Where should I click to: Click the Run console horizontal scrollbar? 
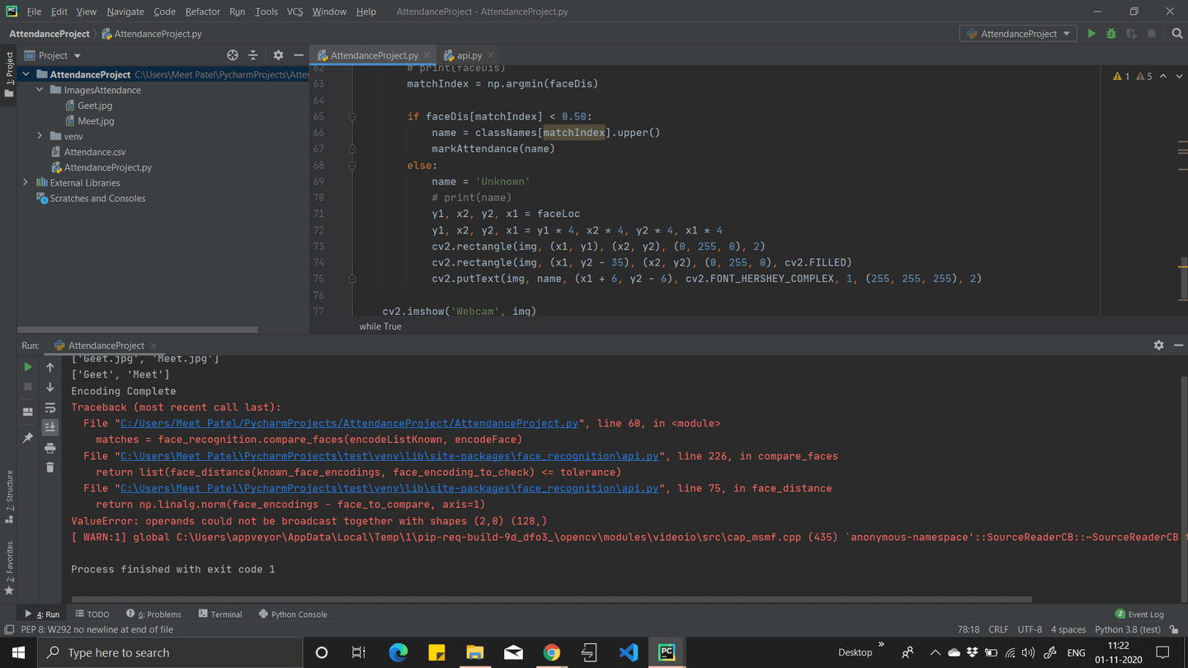551,600
